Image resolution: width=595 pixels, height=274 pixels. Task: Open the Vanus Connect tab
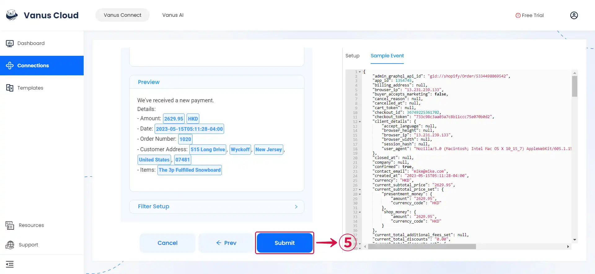[122, 15]
